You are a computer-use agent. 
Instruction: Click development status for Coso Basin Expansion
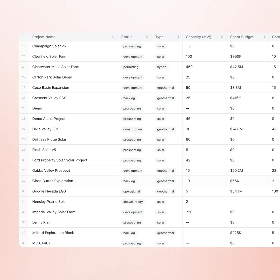[133, 88]
